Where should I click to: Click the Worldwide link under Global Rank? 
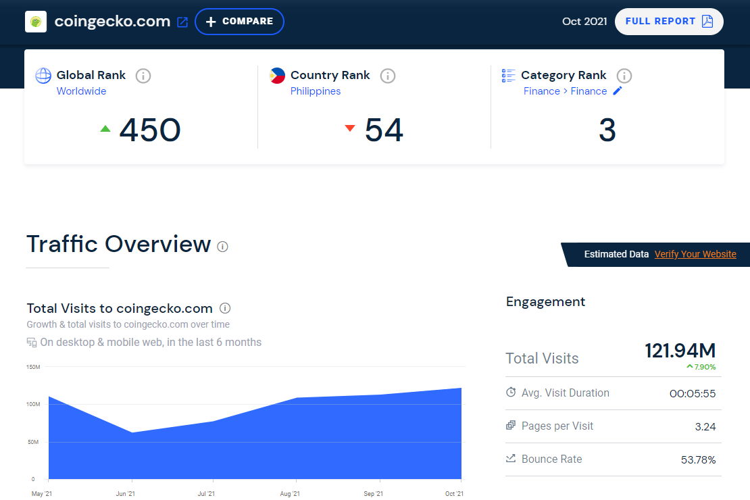pos(81,91)
